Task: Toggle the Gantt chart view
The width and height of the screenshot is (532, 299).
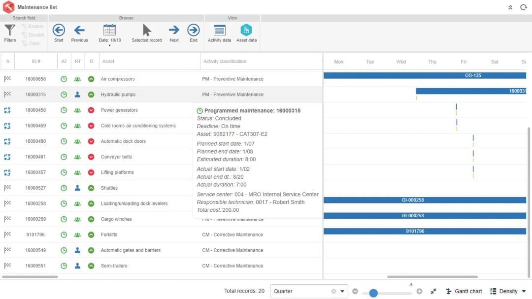Action: coord(464,291)
